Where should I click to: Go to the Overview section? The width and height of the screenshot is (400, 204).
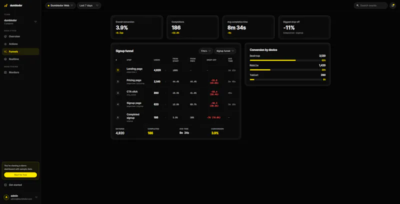click(x=20, y=36)
